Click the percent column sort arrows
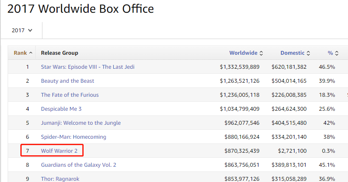 click(337, 53)
